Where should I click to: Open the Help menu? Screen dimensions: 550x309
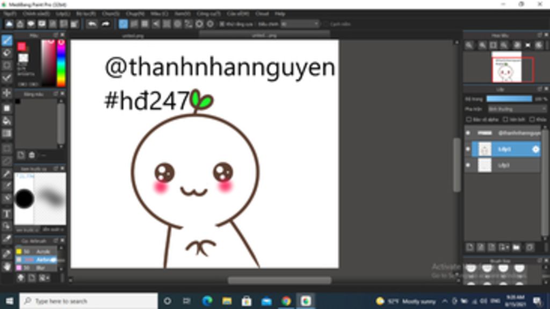pos(279,13)
